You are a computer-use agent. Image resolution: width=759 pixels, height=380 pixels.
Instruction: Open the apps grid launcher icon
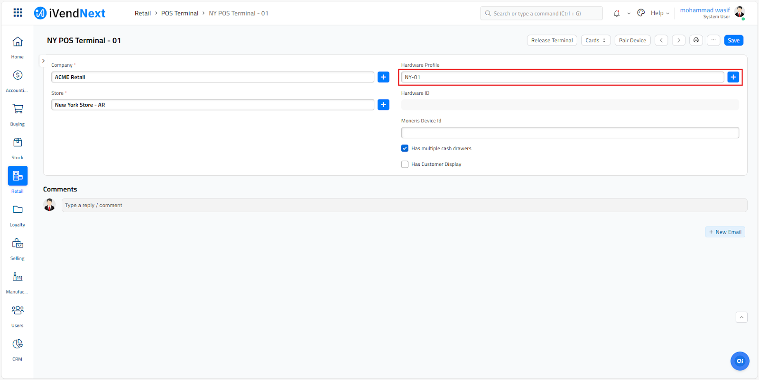[x=18, y=13]
